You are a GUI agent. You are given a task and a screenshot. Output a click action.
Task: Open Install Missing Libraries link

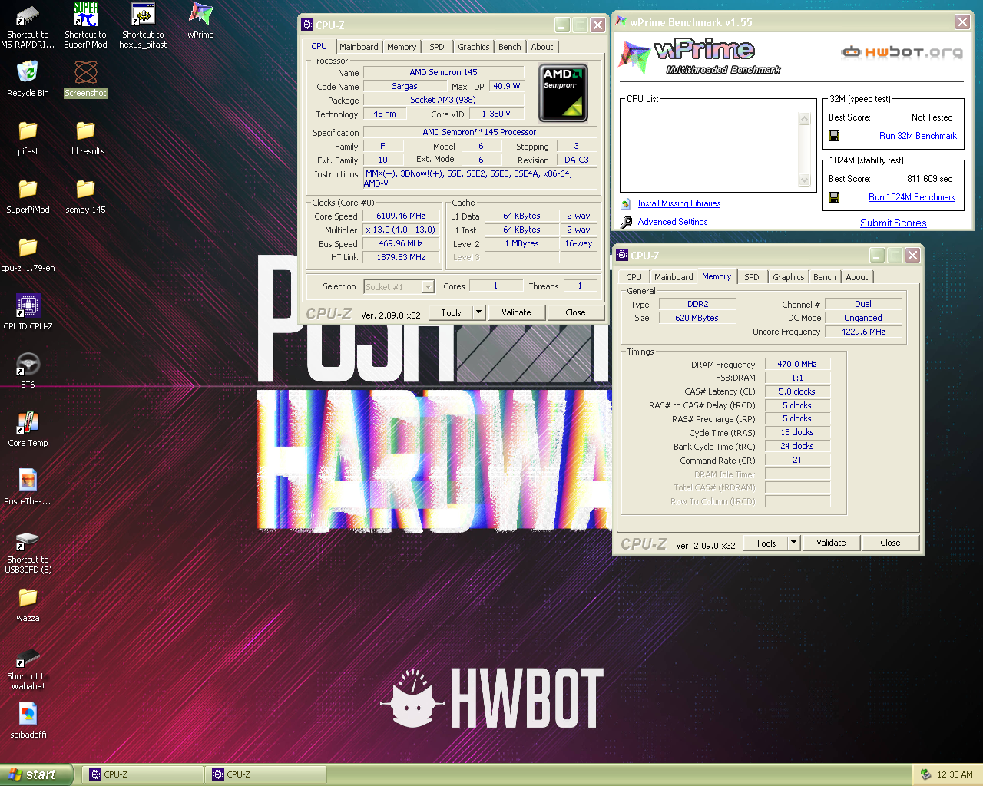[x=679, y=203]
